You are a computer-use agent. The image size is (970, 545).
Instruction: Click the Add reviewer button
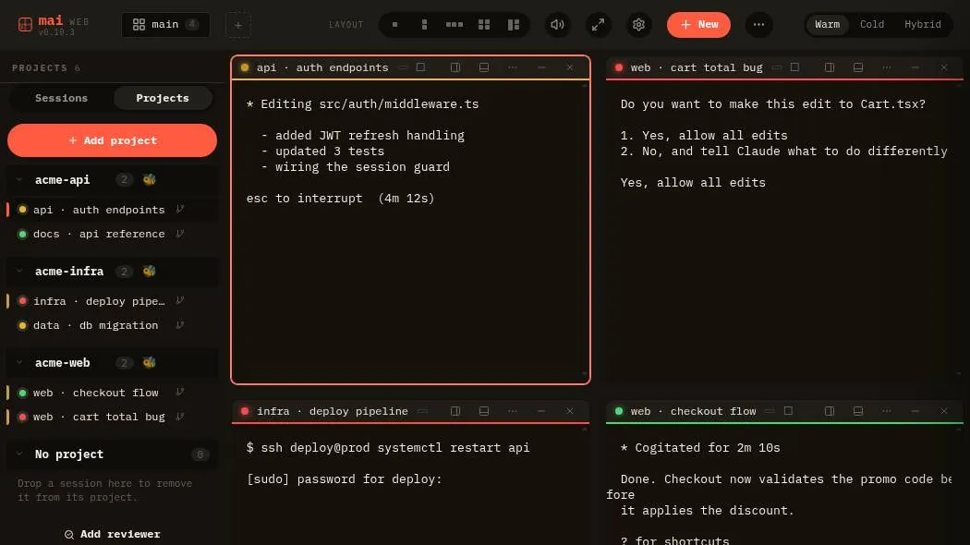point(112,534)
